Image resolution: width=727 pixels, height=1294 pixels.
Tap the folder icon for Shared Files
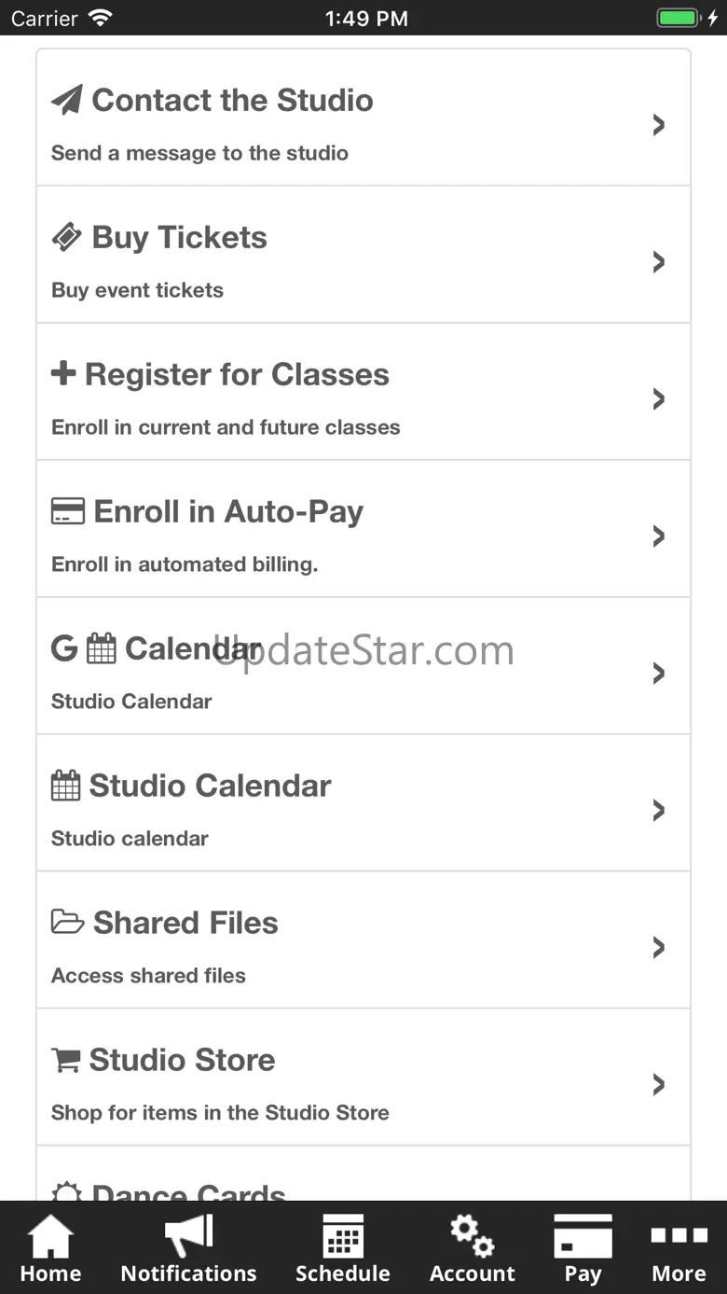(x=67, y=923)
